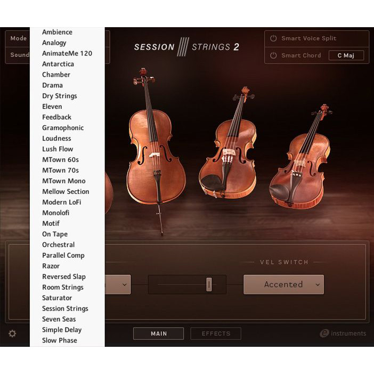
Task: Choose AnimateMe 120 preset
Action: pyautogui.click(x=67, y=53)
